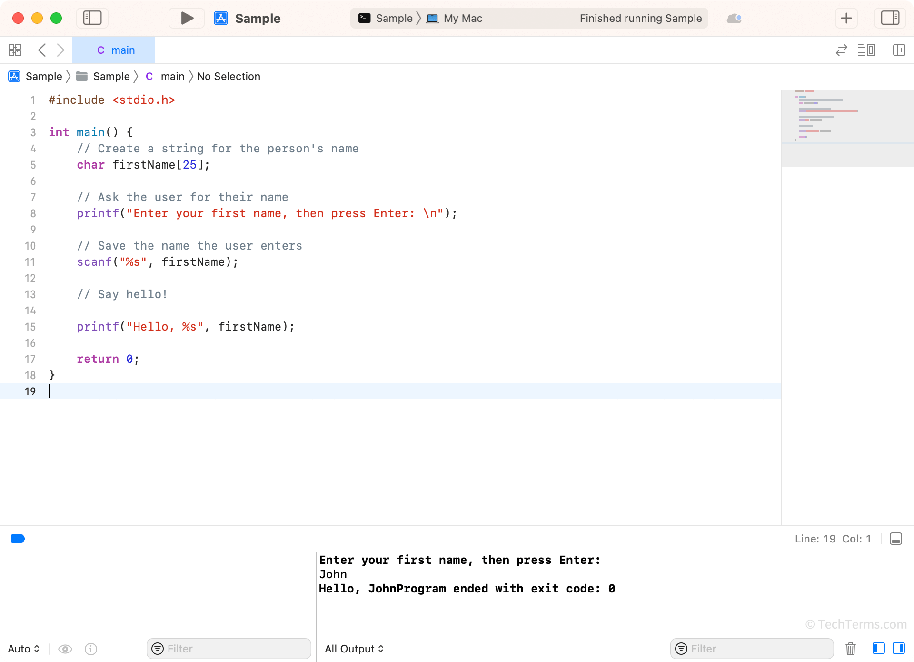The image size is (914, 662).
Task: Open related items grid menu
Action: [x=15, y=50]
